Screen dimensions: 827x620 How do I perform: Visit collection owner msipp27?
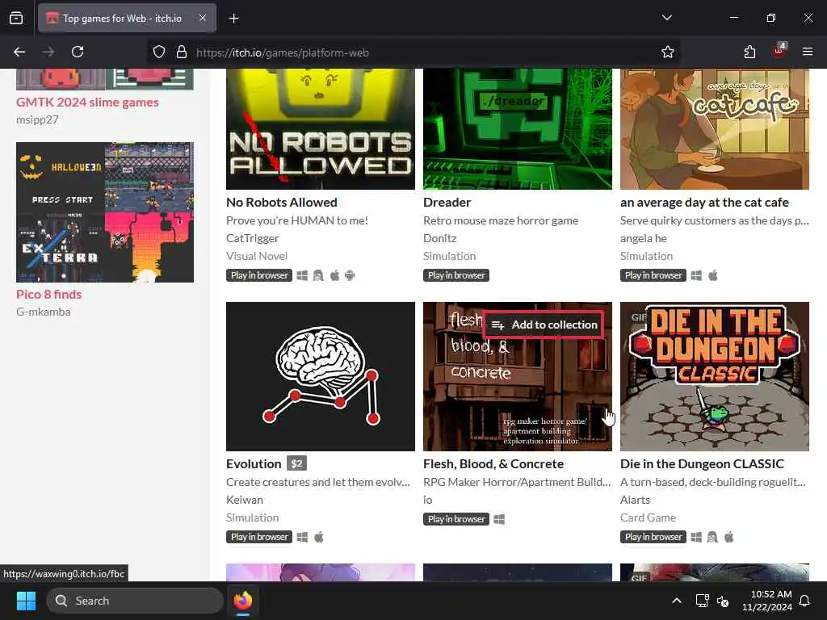(x=37, y=119)
